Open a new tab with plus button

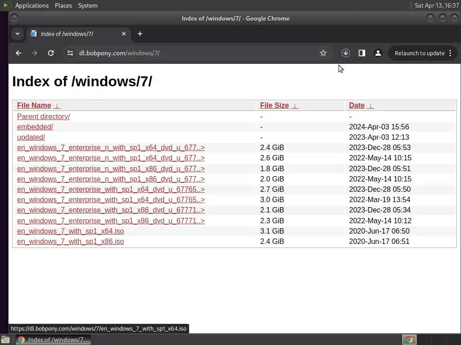140,34
